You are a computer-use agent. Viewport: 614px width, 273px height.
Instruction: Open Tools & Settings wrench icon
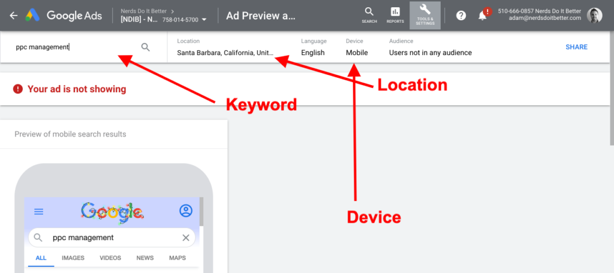[x=425, y=15]
